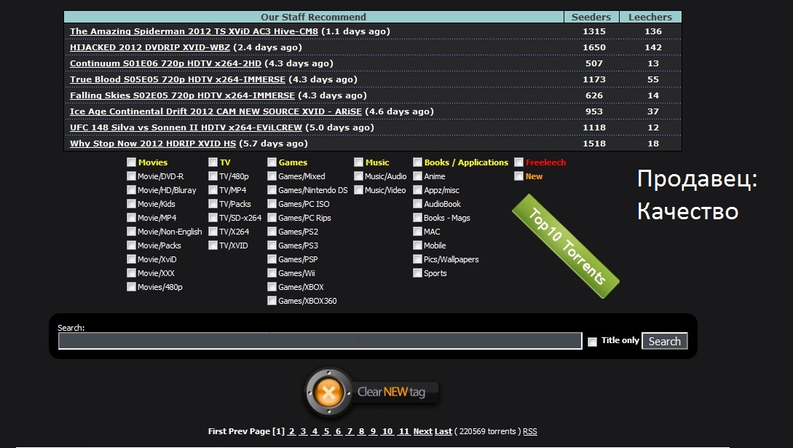Check the AudioBook filter box
Viewport: 793px width, 448px height.
418,204
